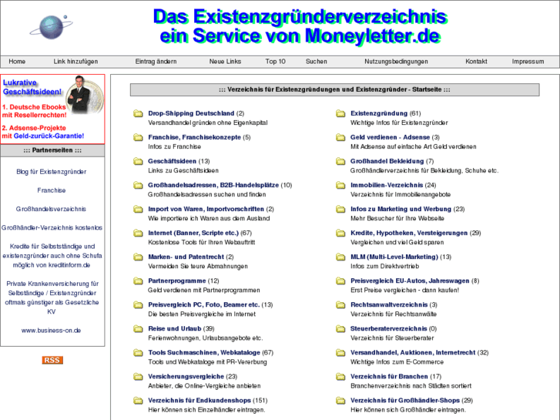Click folder icon beside Drop-Shipping Deutschland
This screenshot has height=420, width=560.
138,113
